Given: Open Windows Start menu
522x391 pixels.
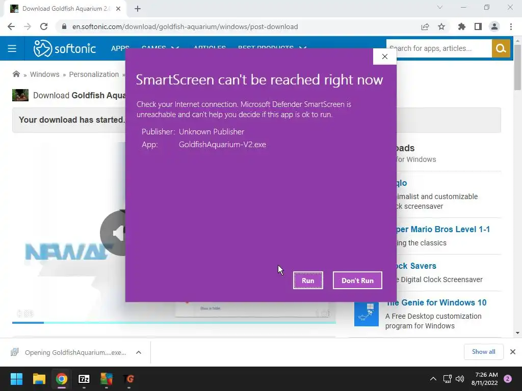Looking at the screenshot, I should point(16,379).
